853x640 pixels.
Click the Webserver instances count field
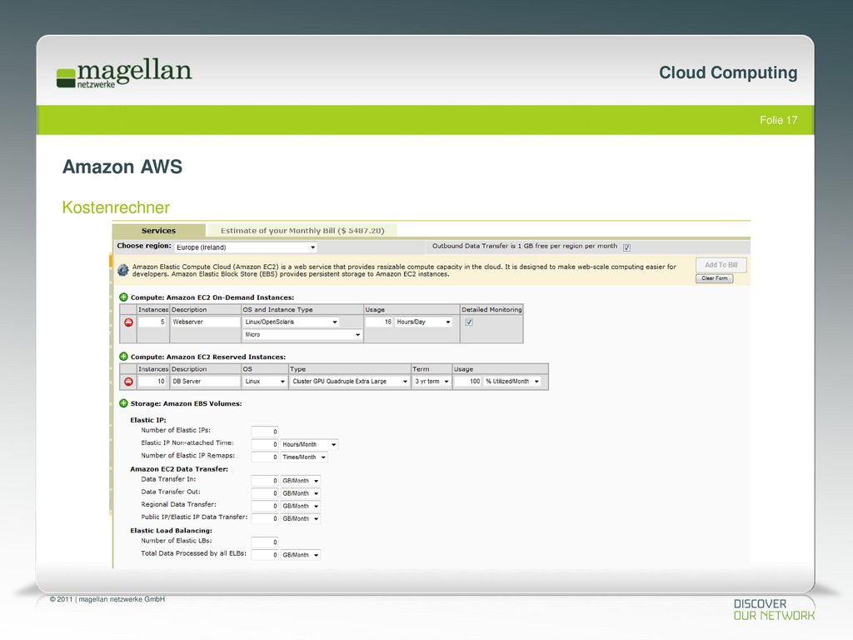click(x=152, y=322)
